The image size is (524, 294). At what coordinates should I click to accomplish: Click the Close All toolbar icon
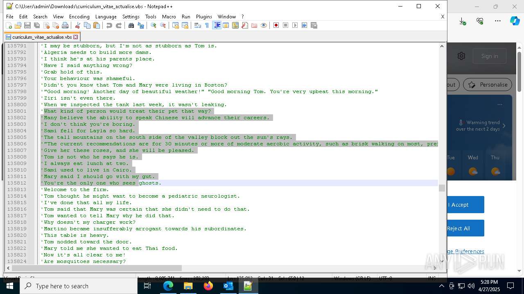click(x=56, y=25)
